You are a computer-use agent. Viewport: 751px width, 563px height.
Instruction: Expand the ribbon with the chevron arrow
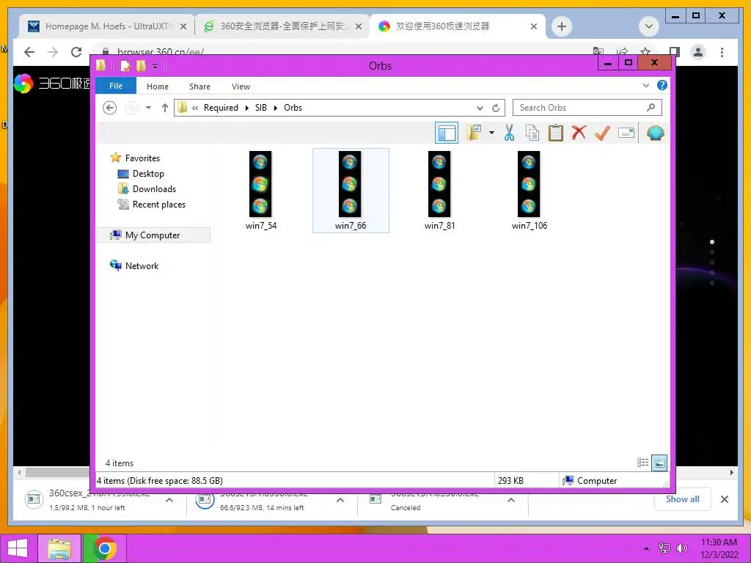[645, 86]
